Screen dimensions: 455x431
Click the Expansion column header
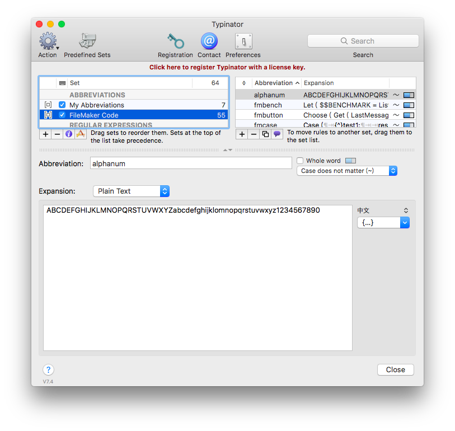[x=345, y=83]
